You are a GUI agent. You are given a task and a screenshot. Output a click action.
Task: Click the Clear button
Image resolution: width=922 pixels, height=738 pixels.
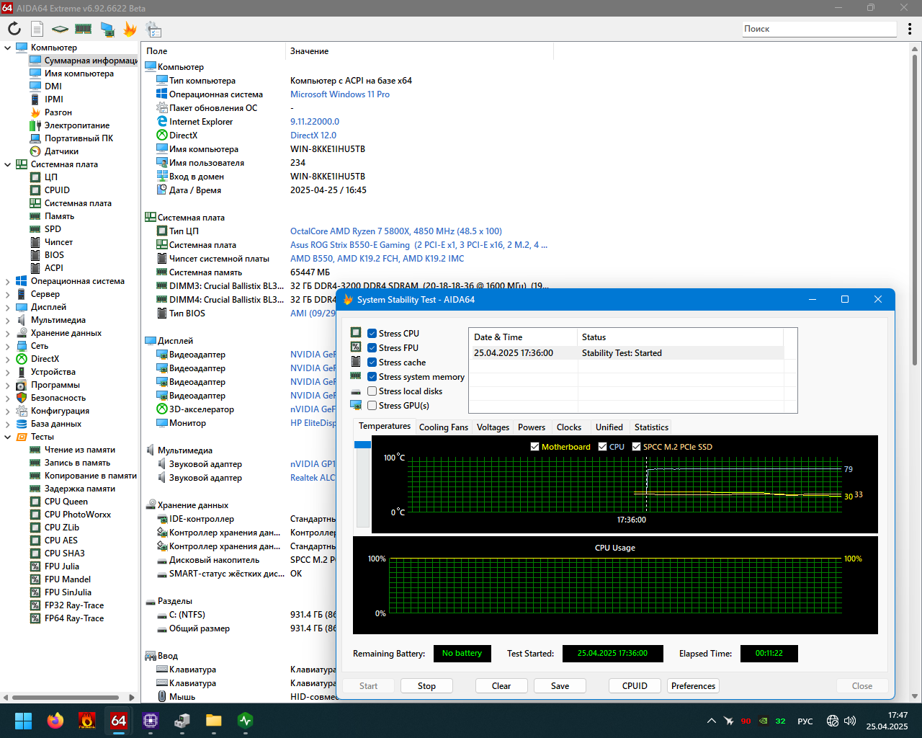pyautogui.click(x=501, y=686)
